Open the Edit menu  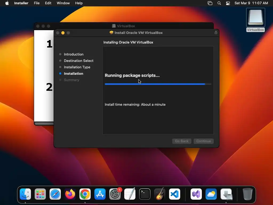[x=48, y=3]
